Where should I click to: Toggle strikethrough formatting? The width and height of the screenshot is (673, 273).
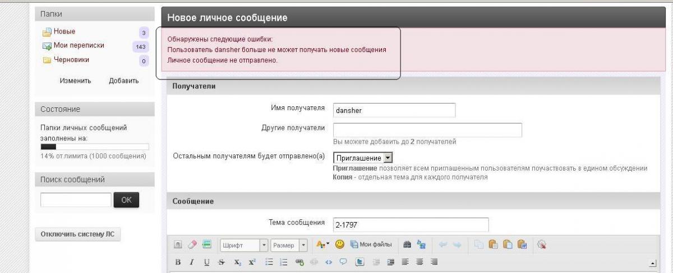221,262
